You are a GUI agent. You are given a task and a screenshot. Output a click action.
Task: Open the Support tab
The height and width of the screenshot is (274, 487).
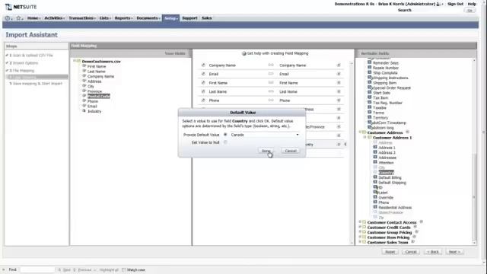click(x=189, y=18)
